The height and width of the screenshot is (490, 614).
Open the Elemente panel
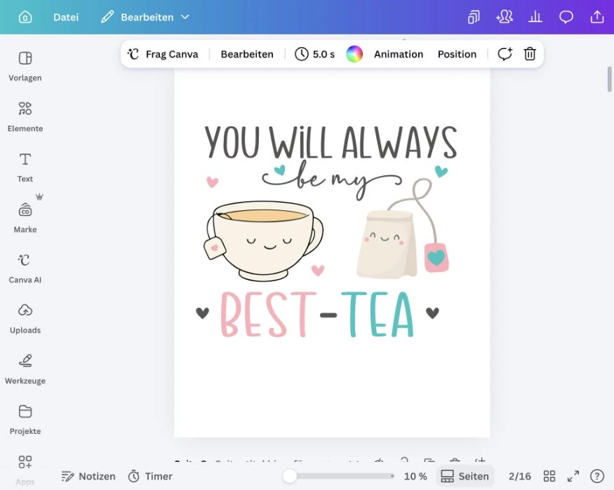pos(25,116)
